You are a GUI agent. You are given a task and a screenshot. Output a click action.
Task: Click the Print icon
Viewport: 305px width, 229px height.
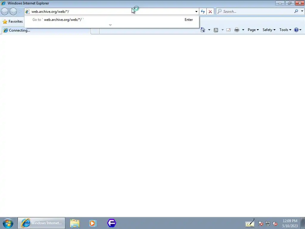[237, 30]
